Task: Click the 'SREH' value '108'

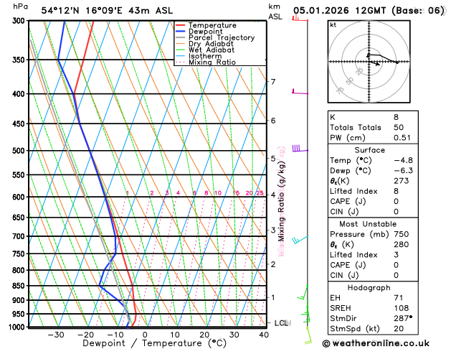Action: click(402, 308)
